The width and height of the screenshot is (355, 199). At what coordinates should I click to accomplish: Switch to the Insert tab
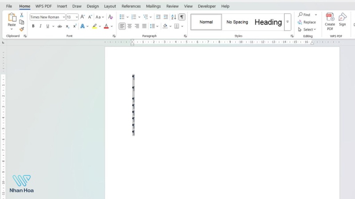point(62,6)
